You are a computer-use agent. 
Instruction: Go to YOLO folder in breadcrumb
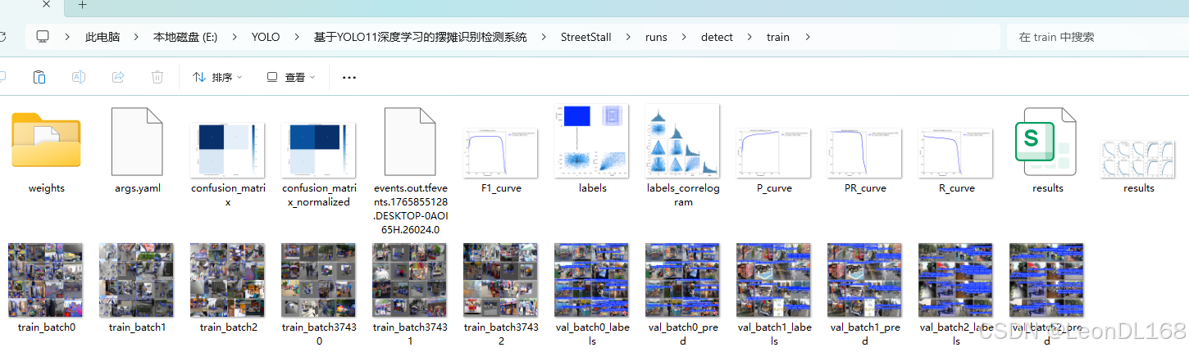pyautogui.click(x=266, y=37)
